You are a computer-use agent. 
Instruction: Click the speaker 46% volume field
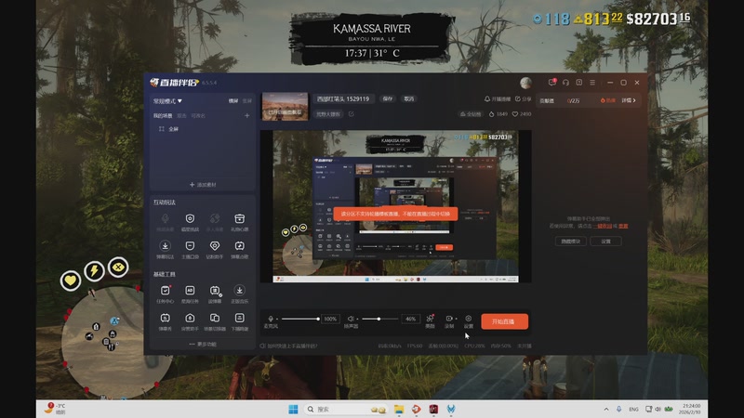click(410, 319)
